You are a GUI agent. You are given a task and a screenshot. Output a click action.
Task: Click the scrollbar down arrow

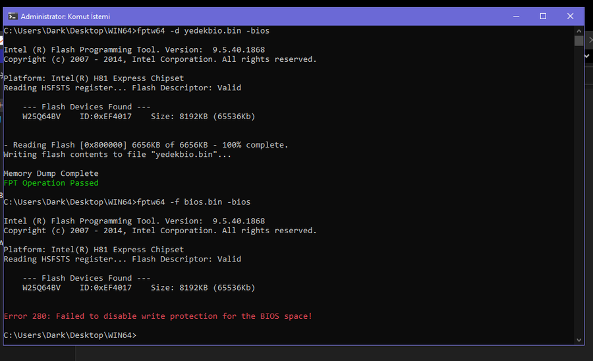(579, 340)
